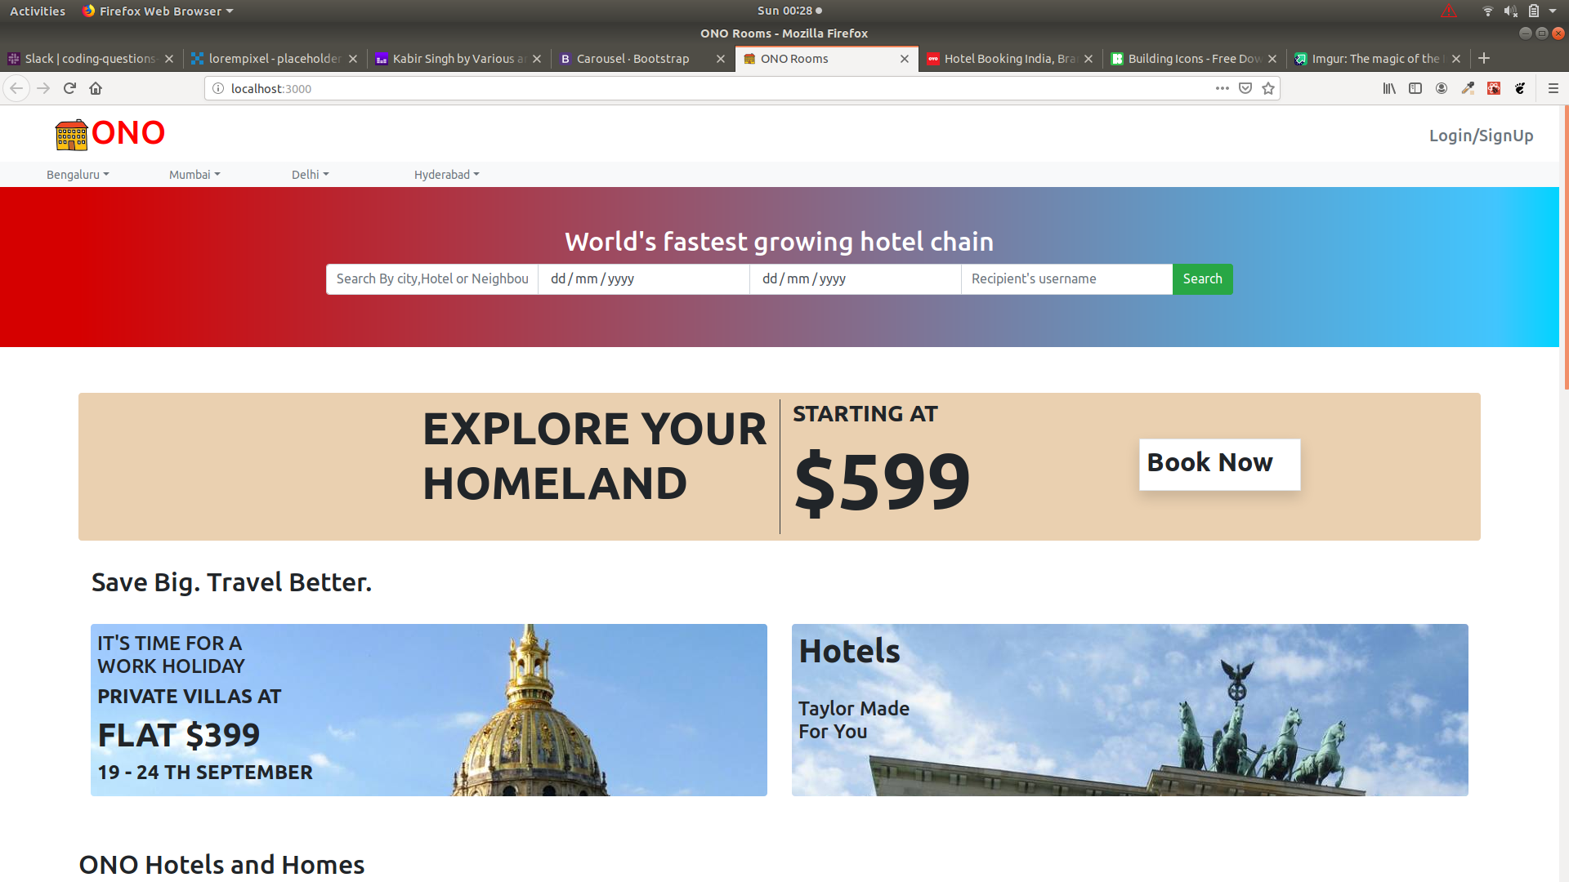The height and width of the screenshot is (882, 1569).
Task: Open the Login/SignUp link
Action: coord(1481,136)
